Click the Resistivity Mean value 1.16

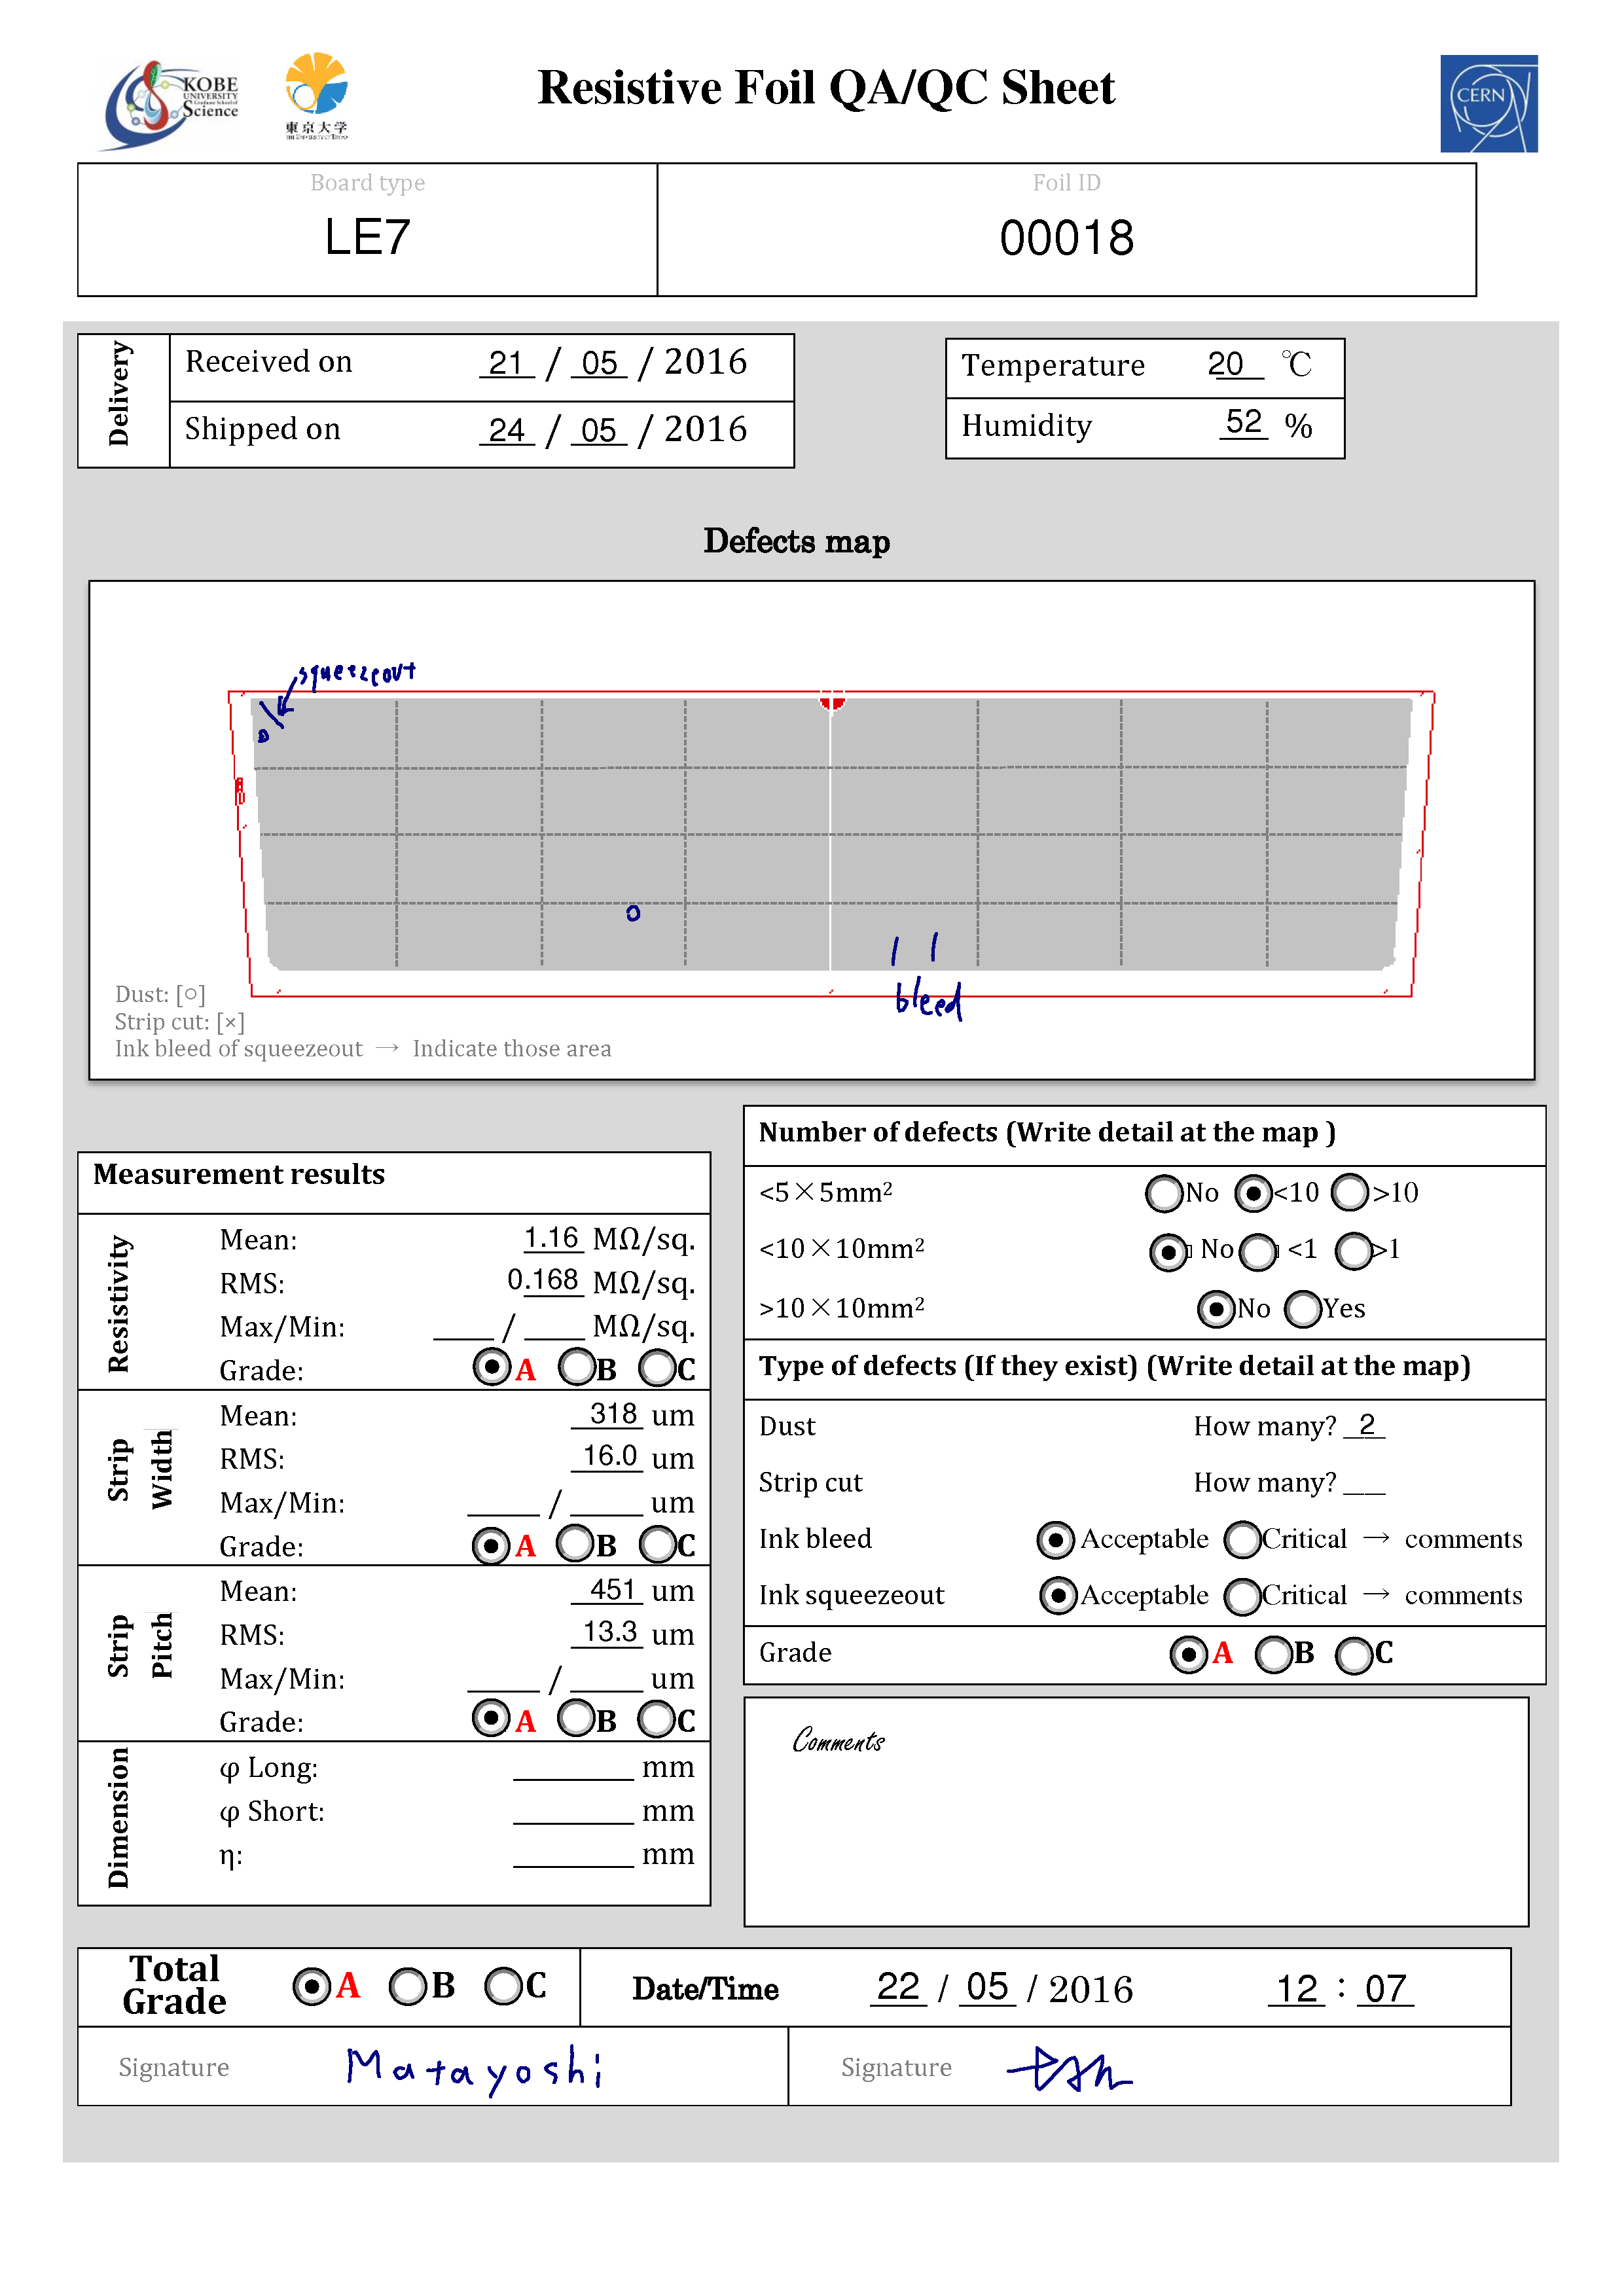click(x=553, y=1238)
